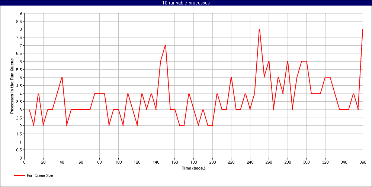Click the peak data point at 250 seconds
372x187 pixels.
pyautogui.click(x=259, y=29)
